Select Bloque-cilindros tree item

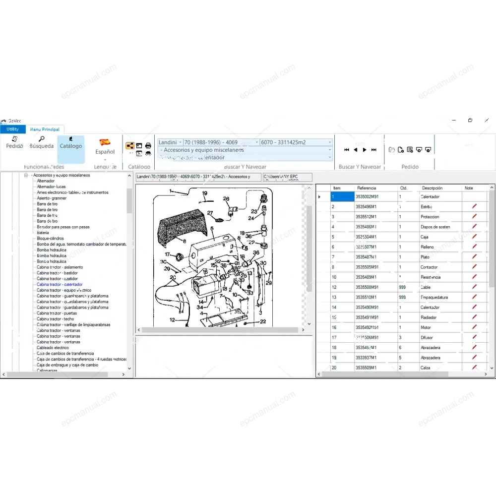50,238
